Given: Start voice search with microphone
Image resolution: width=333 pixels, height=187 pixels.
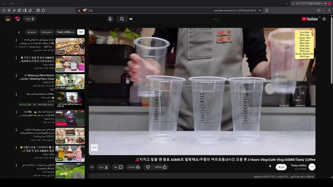Looking at the screenshot, I should coord(110,19).
